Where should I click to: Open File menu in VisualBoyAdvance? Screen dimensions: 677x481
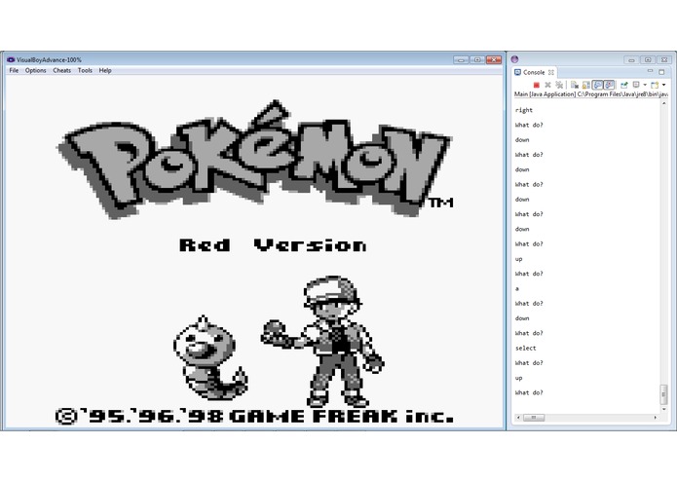click(x=14, y=70)
